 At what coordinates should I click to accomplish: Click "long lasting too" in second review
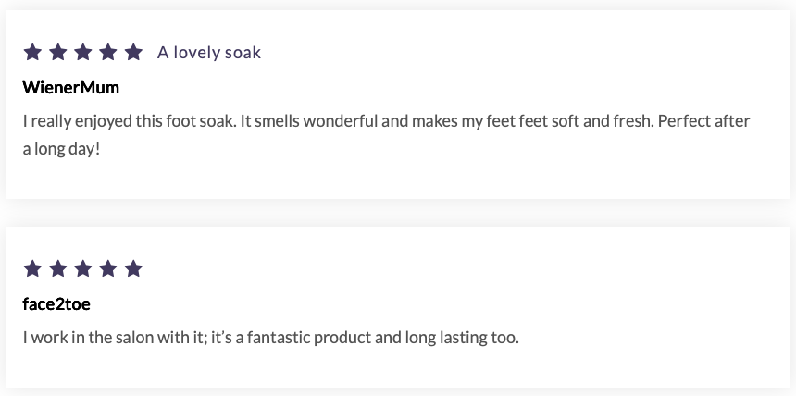[x=462, y=337]
